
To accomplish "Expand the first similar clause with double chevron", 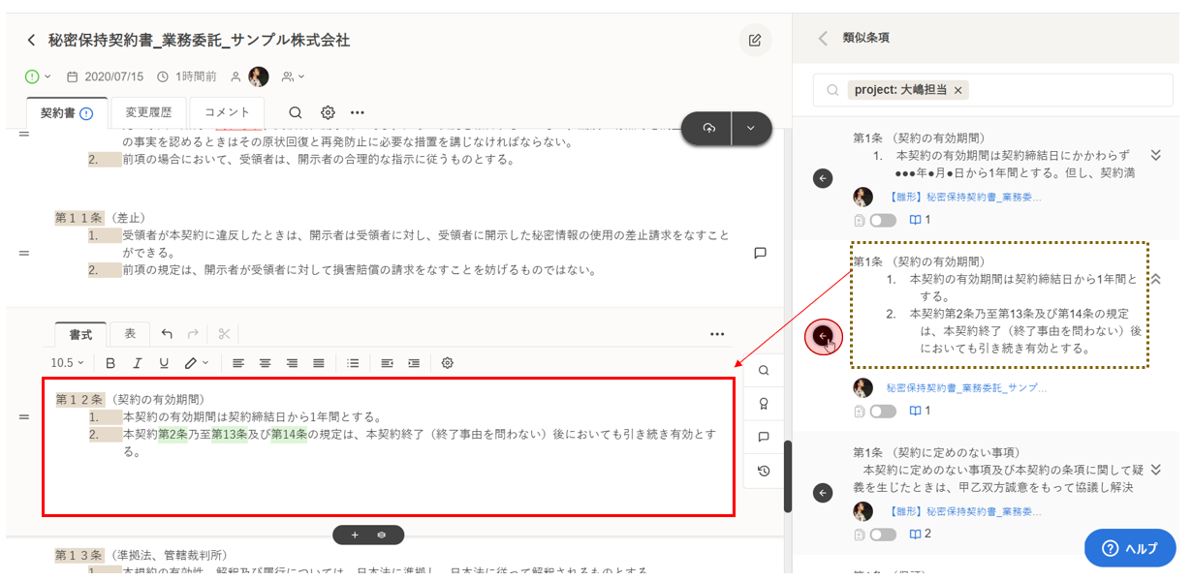I will tap(1155, 156).
